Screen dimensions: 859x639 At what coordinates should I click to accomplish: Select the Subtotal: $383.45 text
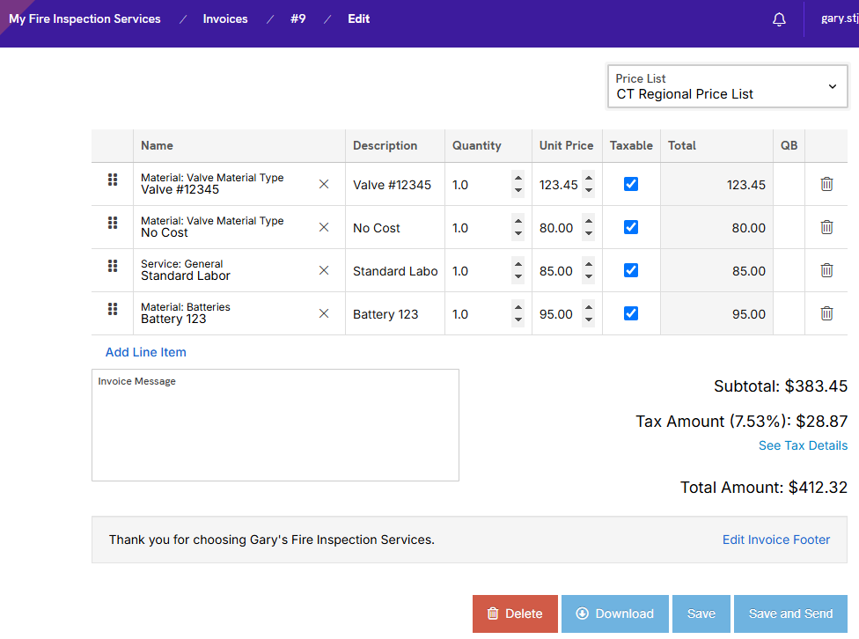tap(781, 386)
